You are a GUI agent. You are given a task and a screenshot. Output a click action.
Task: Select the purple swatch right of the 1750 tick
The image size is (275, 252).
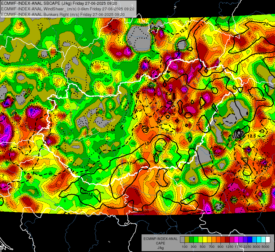241,240
